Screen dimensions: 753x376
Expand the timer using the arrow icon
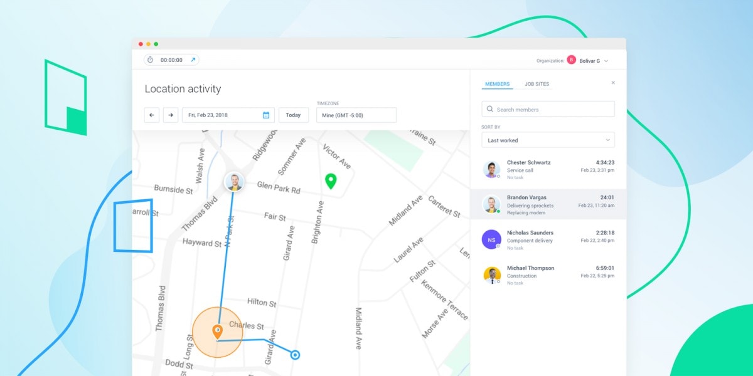click(193, 60)
